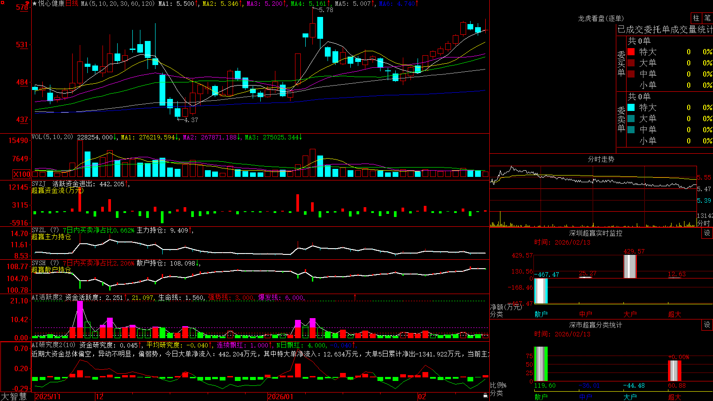Click the red help question-mark icon
Image resolution: width=713 pixels, height=401 pixels.
27,3
